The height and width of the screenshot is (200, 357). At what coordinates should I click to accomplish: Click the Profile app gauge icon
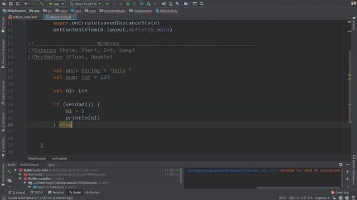click(141, 4)
